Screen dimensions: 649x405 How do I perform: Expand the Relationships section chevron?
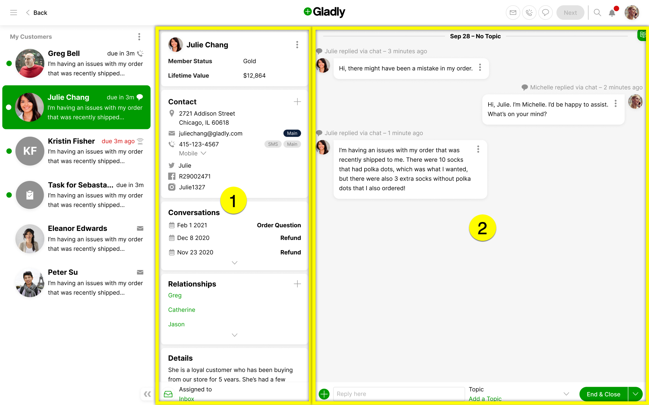coord(234,335)
